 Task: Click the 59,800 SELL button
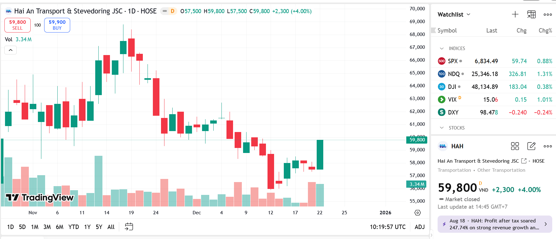[18, 25]
